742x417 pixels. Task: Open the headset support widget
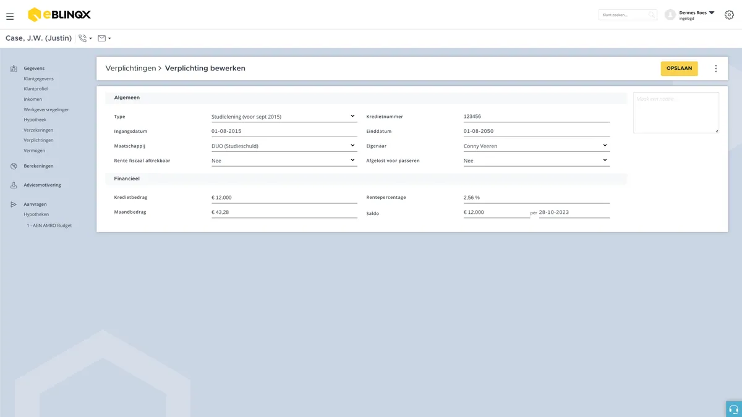[734, 409]
